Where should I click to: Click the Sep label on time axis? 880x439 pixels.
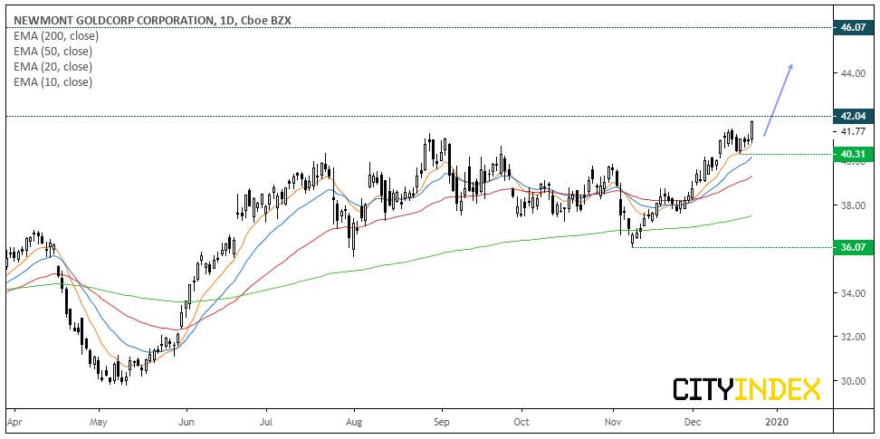pyautogui.click(x=442, y=421)
